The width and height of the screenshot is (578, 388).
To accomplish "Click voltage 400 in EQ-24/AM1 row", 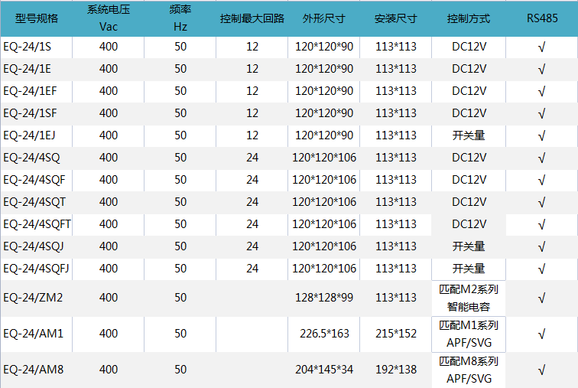I will (109, 334).
